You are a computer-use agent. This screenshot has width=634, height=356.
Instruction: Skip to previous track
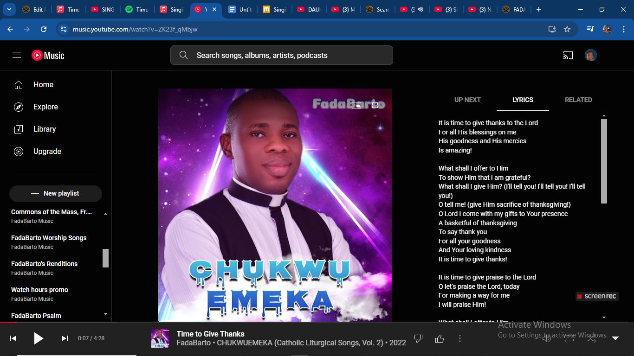13,338
